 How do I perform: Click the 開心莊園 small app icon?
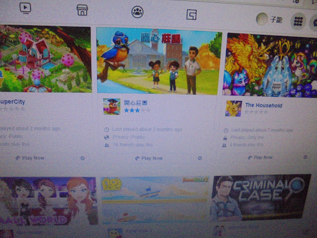click(112, 107)
